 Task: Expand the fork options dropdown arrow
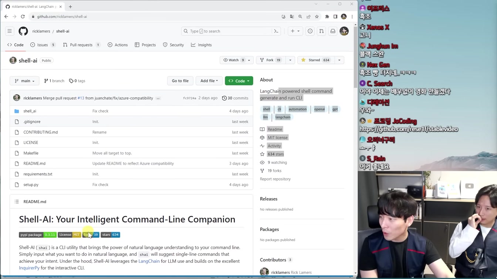coord(290,60)
